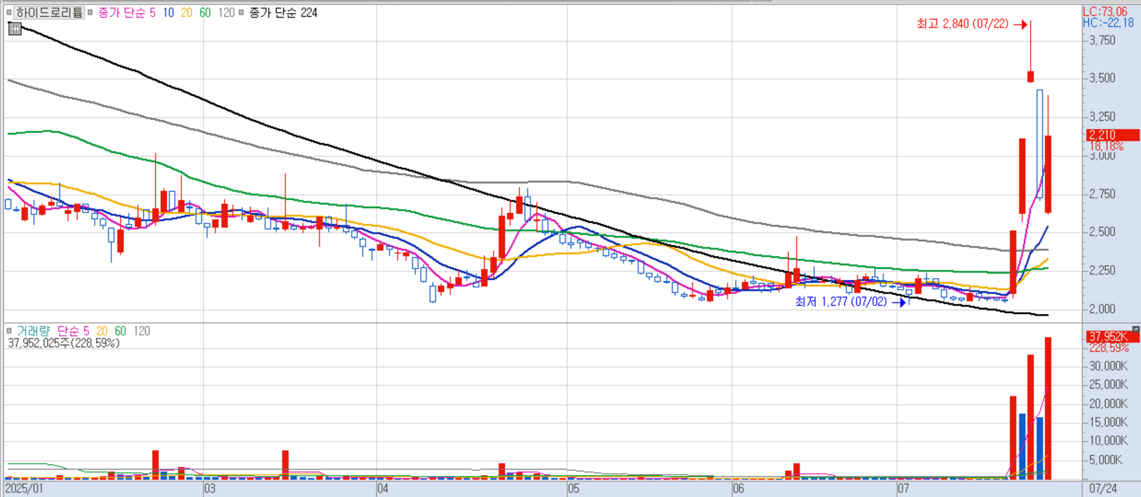Screen dimensions: 1141x497
Task: Click the tallest red volume bar at right
Action: point(1048,408)
